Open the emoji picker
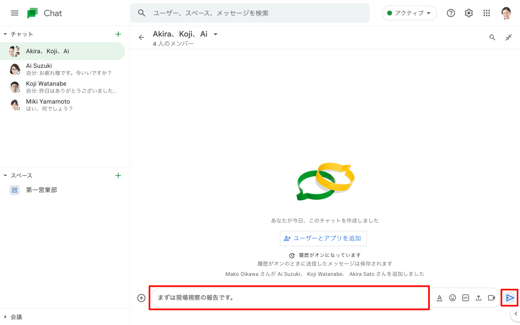Image resolution: width=520 pixels, height=325 pixels. (x=453, y=298)
